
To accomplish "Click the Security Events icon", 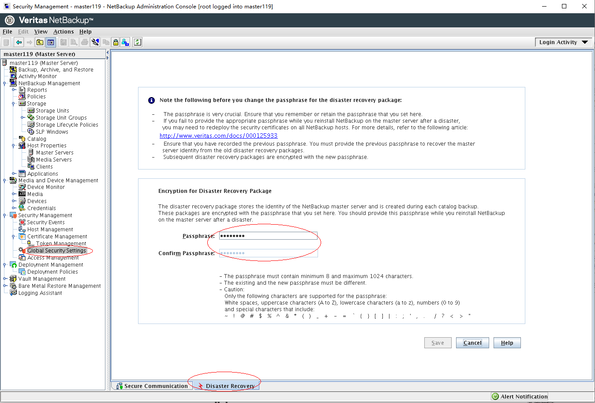I will point(22,222).
